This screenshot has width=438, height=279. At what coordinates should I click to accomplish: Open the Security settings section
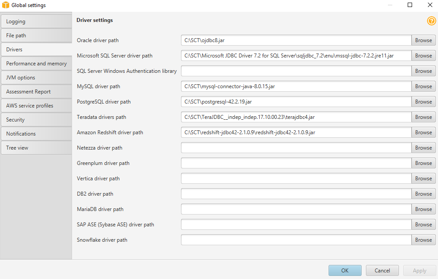(x=36, y=119)
